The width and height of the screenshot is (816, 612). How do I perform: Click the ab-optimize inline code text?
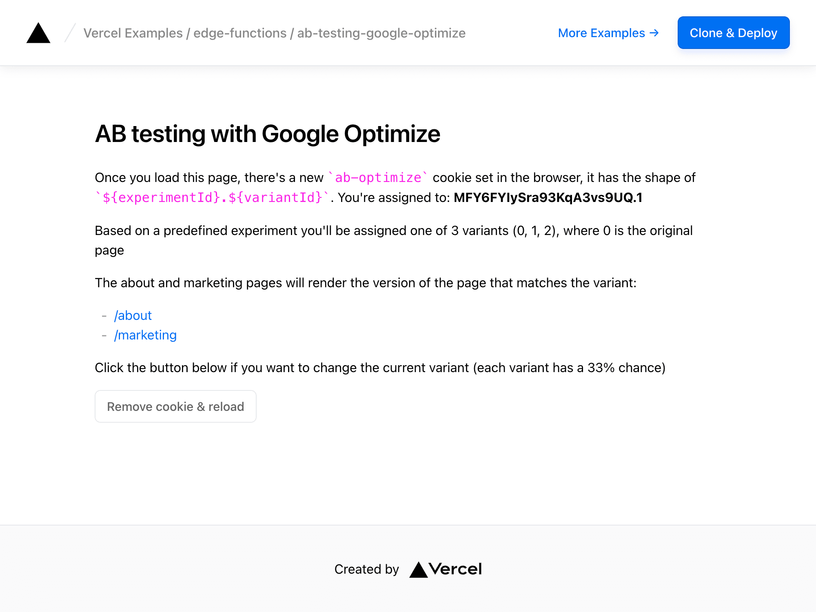point(378,177)
